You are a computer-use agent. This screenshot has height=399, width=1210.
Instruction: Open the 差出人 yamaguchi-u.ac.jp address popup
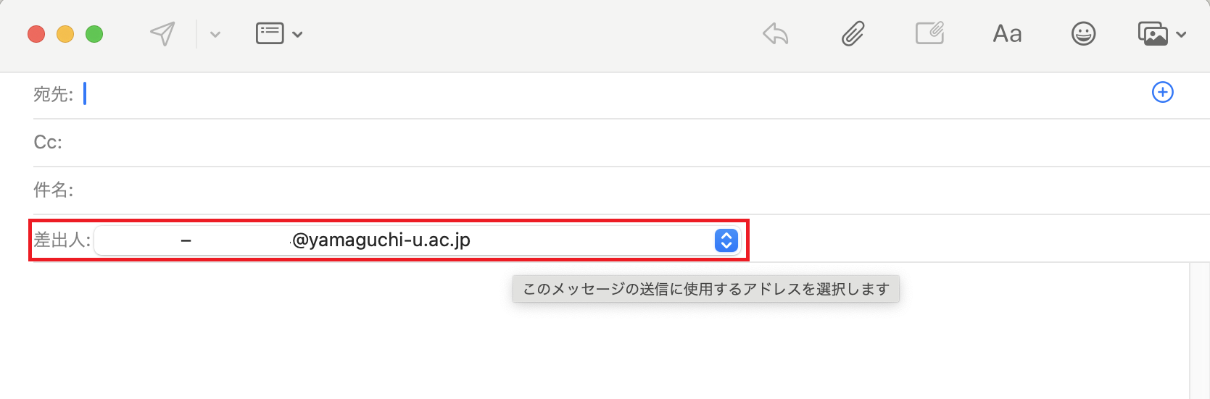[417, 240]
